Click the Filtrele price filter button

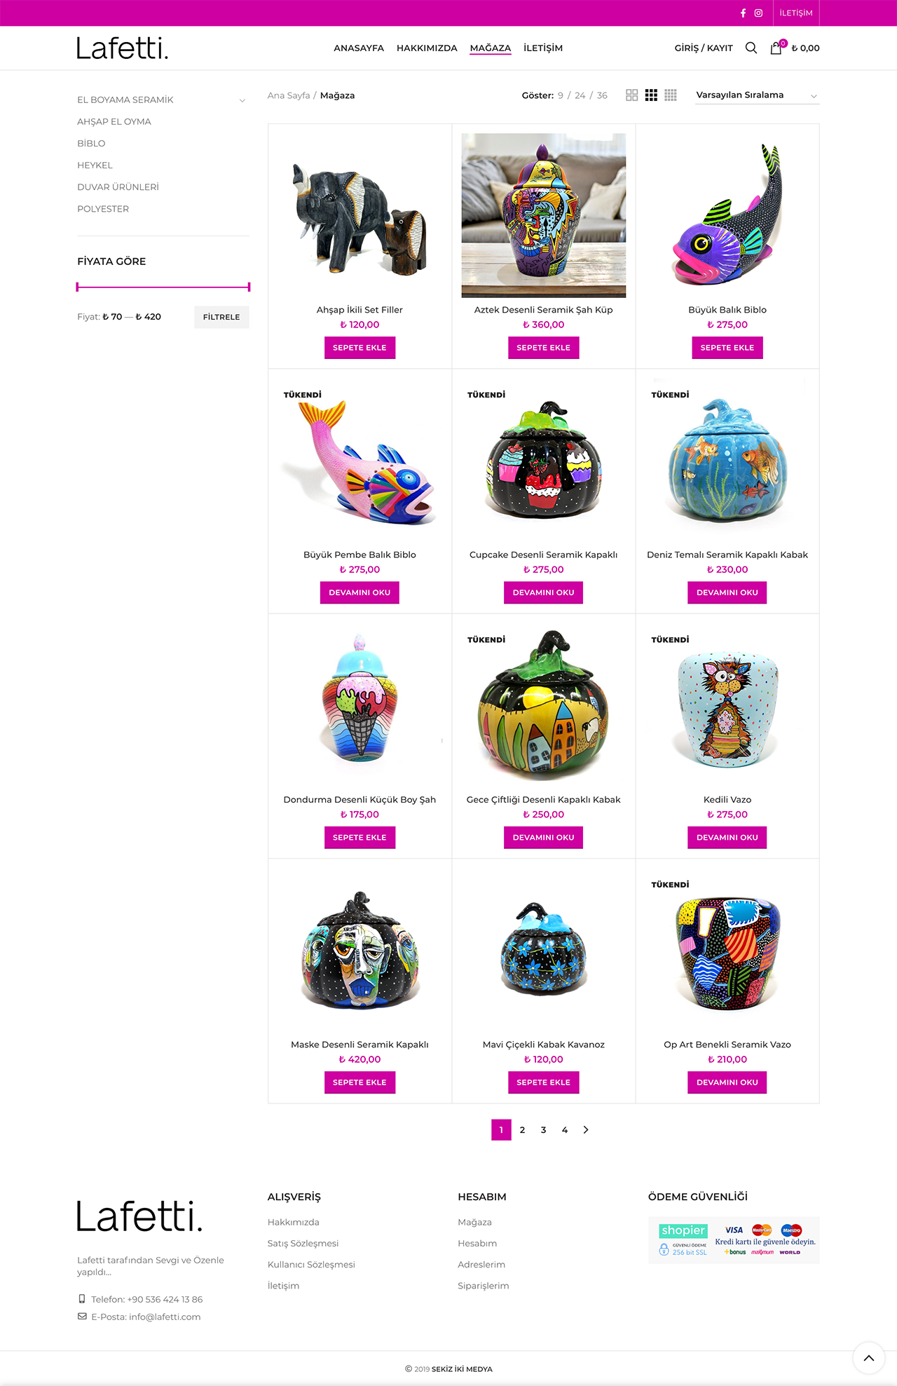coord(221,317)
